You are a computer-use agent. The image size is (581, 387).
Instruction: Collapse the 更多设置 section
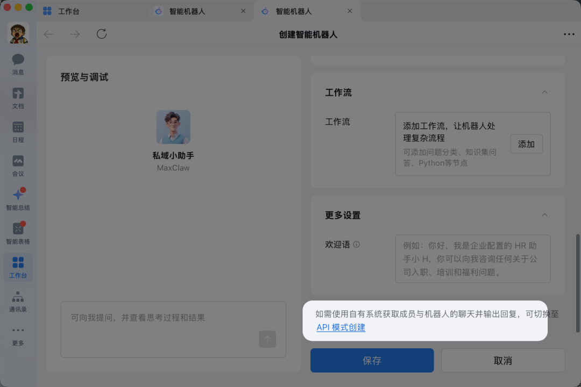click(545, 214)
